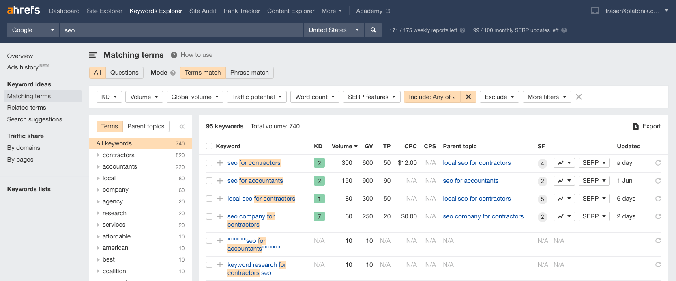The height and width of the screenshot is (281, 676).
Task: Switch mode to Phrase match
Action: point(249,73)
